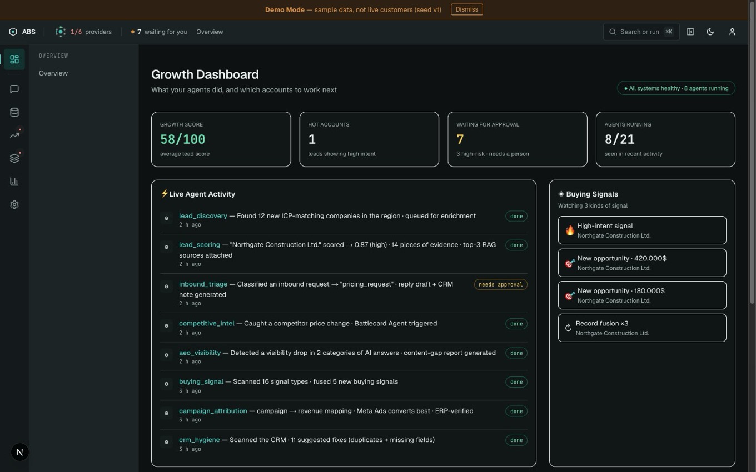Image resolution: width=756 pixels, height=472 pixels.
Task: Click the gear icon beside buying_signal row
Action: [x=166, y=384]
